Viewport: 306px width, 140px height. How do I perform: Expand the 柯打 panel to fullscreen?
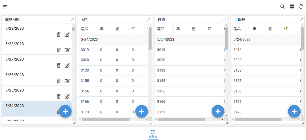[149, 20]
